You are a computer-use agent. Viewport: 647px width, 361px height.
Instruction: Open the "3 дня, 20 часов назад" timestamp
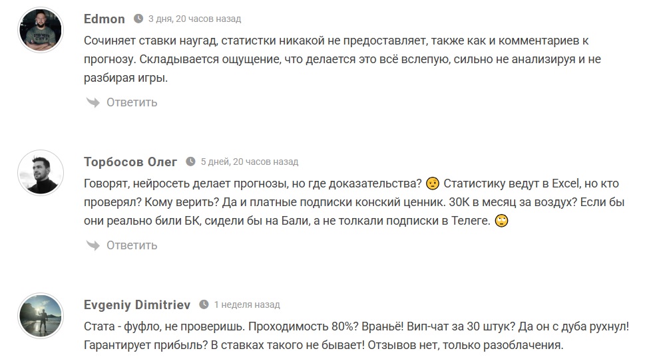[x=194, y=19]
